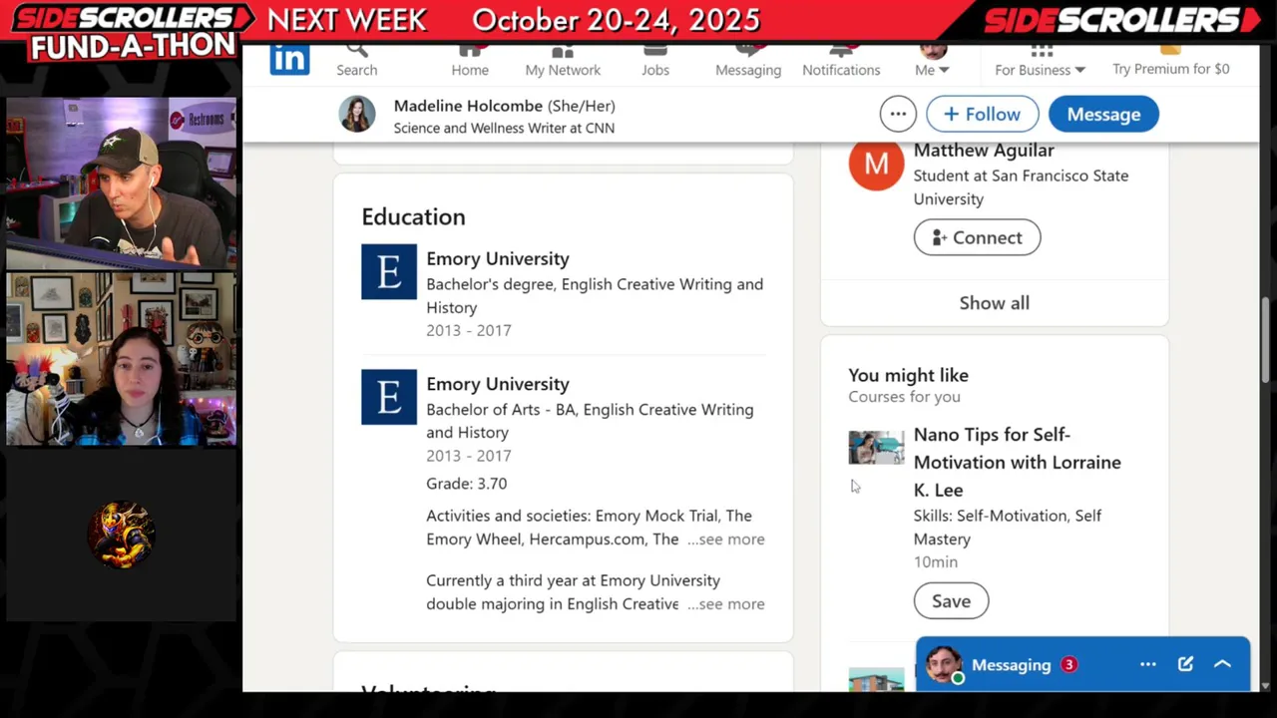Open Messaging overlay options three dots
This screenshot has height=718, width=1277.
coord(1148,664)
